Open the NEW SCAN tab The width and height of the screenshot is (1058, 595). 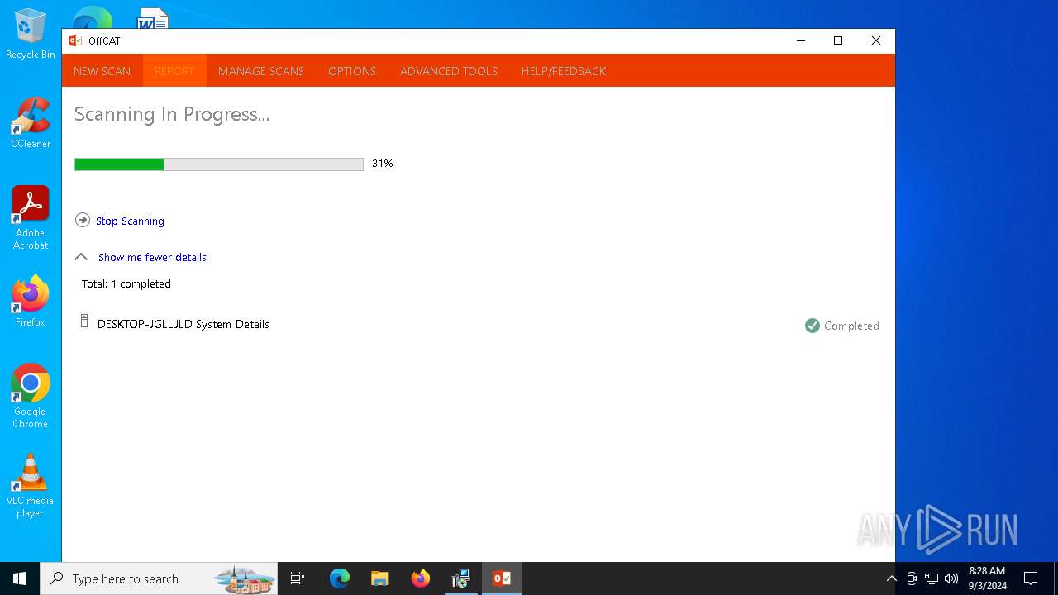102,71
